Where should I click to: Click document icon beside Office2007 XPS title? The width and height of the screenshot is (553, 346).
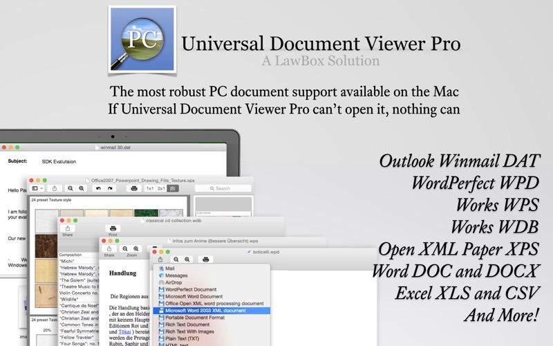[88, 181]
